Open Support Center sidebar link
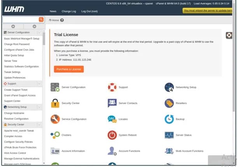Viewport: 237px width, 167px height. 12,101
